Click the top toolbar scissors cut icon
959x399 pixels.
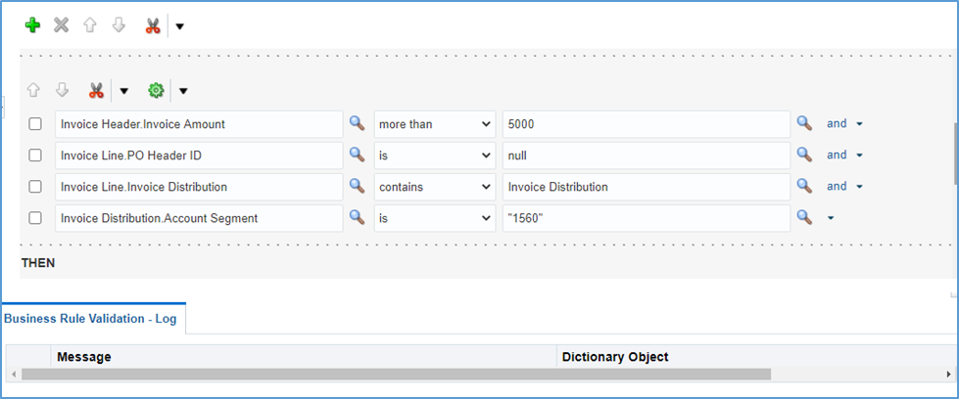click(x=152, y=25)
